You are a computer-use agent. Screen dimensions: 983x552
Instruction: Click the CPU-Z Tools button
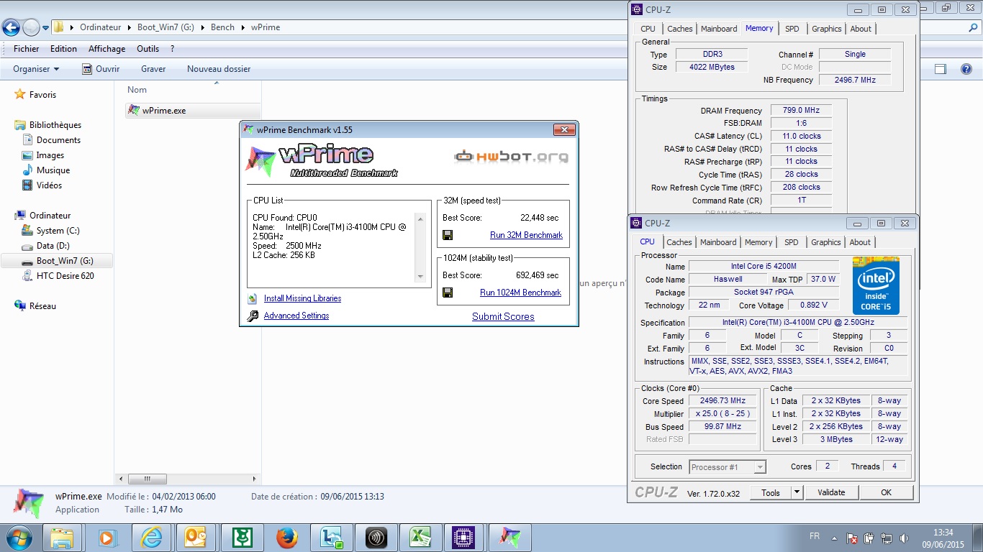(771, 492)
